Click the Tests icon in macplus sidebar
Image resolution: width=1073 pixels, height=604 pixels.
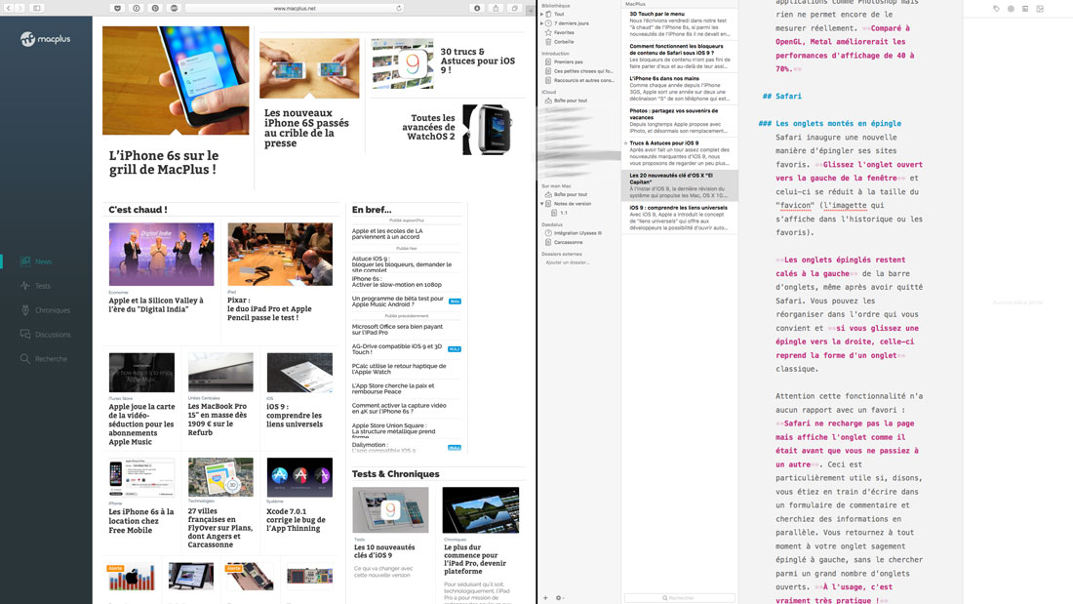coord(25,286)
